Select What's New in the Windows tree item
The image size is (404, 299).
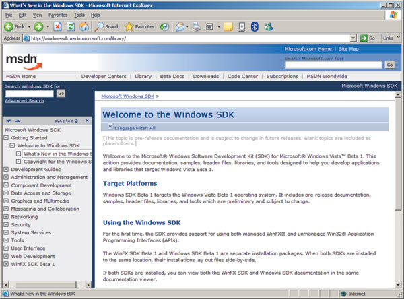coord(57,154)
